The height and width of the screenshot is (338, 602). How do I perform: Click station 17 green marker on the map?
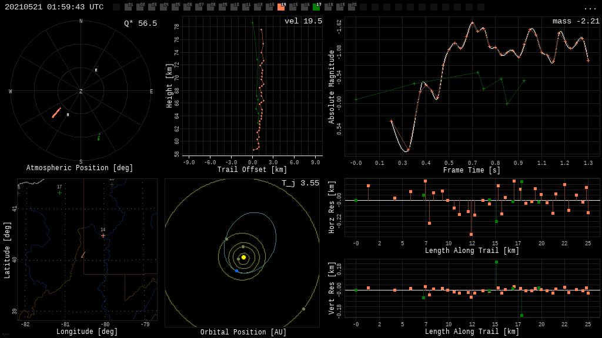point(59,192)
